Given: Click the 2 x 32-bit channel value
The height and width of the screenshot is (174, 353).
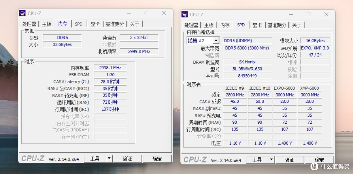Looking at the screenshot, I should point(139,38).
